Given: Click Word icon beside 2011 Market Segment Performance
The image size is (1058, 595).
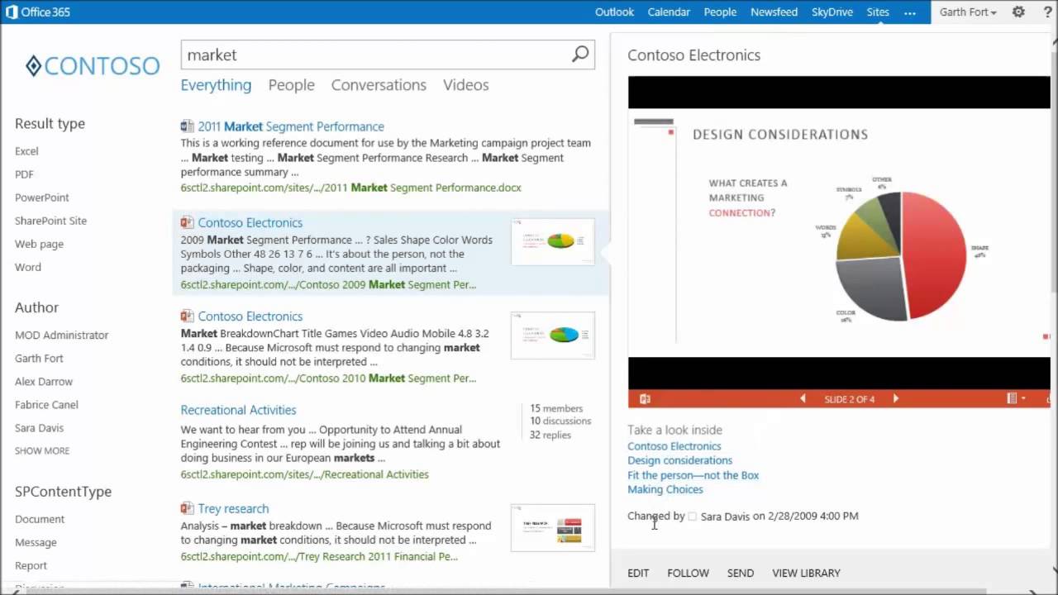Looking at the screenshot, I should click(x=187, y=126).
